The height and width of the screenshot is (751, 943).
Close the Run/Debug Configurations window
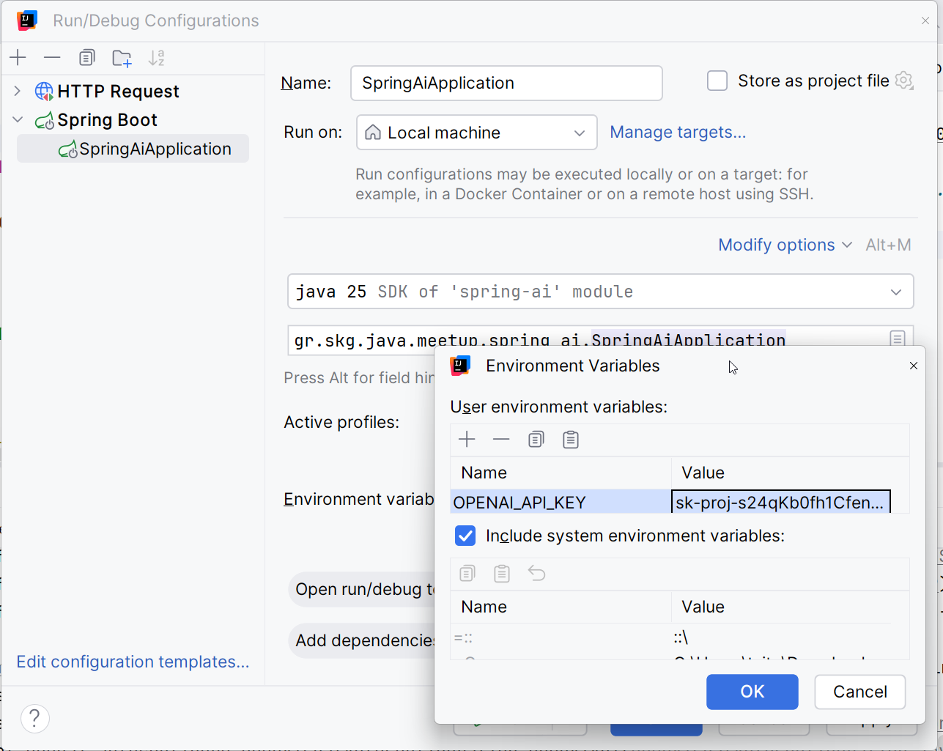pyautogui.click(x=925, y=21)
